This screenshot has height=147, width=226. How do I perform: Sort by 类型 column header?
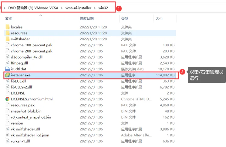coord(125,18)
